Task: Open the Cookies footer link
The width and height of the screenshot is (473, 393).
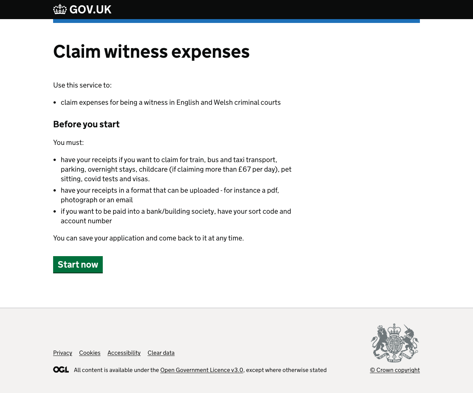Action: click(90, 353)
